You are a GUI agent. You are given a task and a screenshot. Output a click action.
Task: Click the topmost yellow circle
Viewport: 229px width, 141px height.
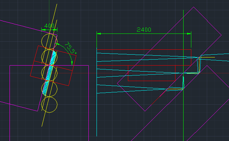49,42
